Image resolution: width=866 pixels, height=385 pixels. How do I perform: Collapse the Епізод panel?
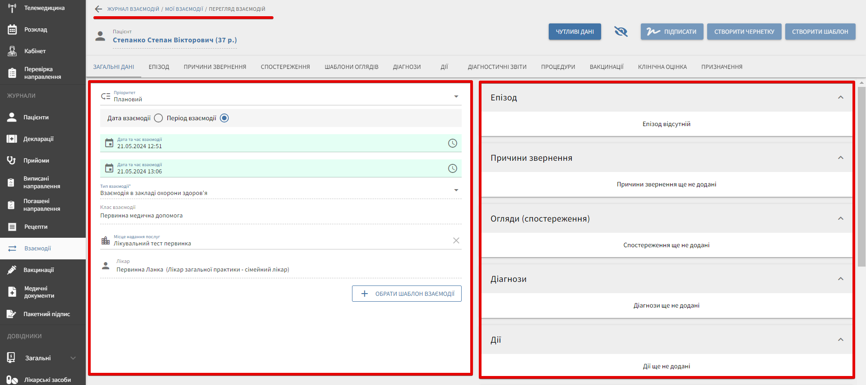point(840,98)
